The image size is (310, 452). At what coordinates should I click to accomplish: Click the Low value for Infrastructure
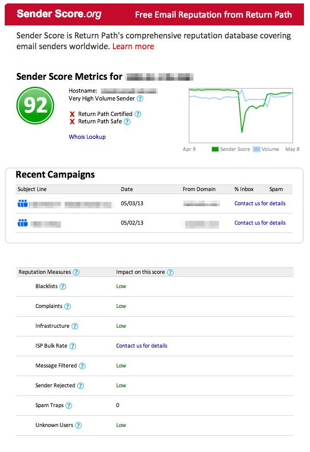(x=121, y=326)
